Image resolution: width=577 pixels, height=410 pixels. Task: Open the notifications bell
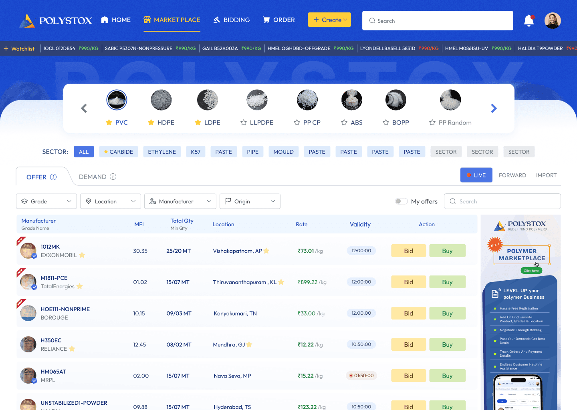529,21
